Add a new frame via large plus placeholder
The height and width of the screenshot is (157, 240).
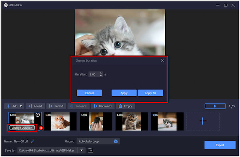(x=203, y=121)
